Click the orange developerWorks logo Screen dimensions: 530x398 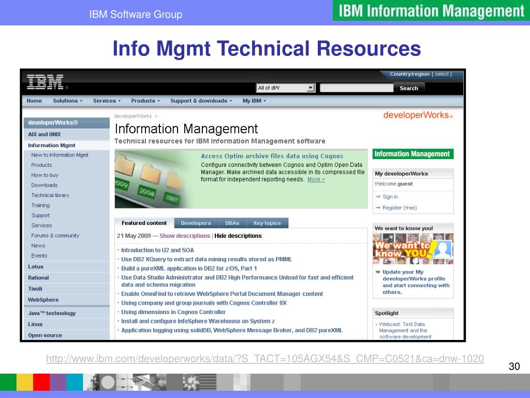pos(418,115)
